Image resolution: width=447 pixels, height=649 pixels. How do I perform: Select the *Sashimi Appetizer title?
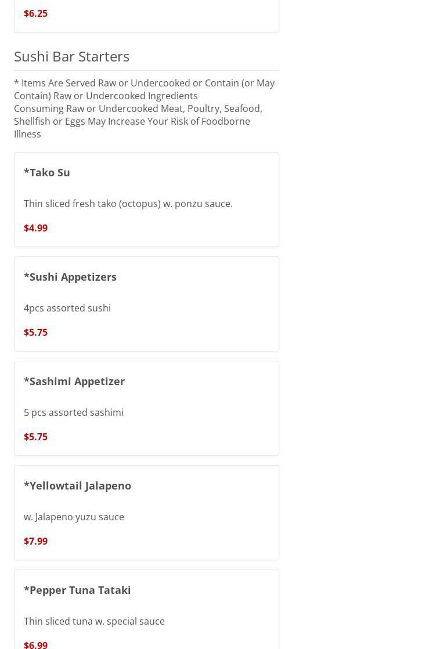click(x=74, y=381)
